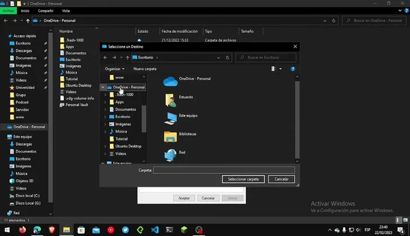Open Microsoft Store from taskbar
The width and height of the screenshot is (410, 236).
tap(81, 230)
